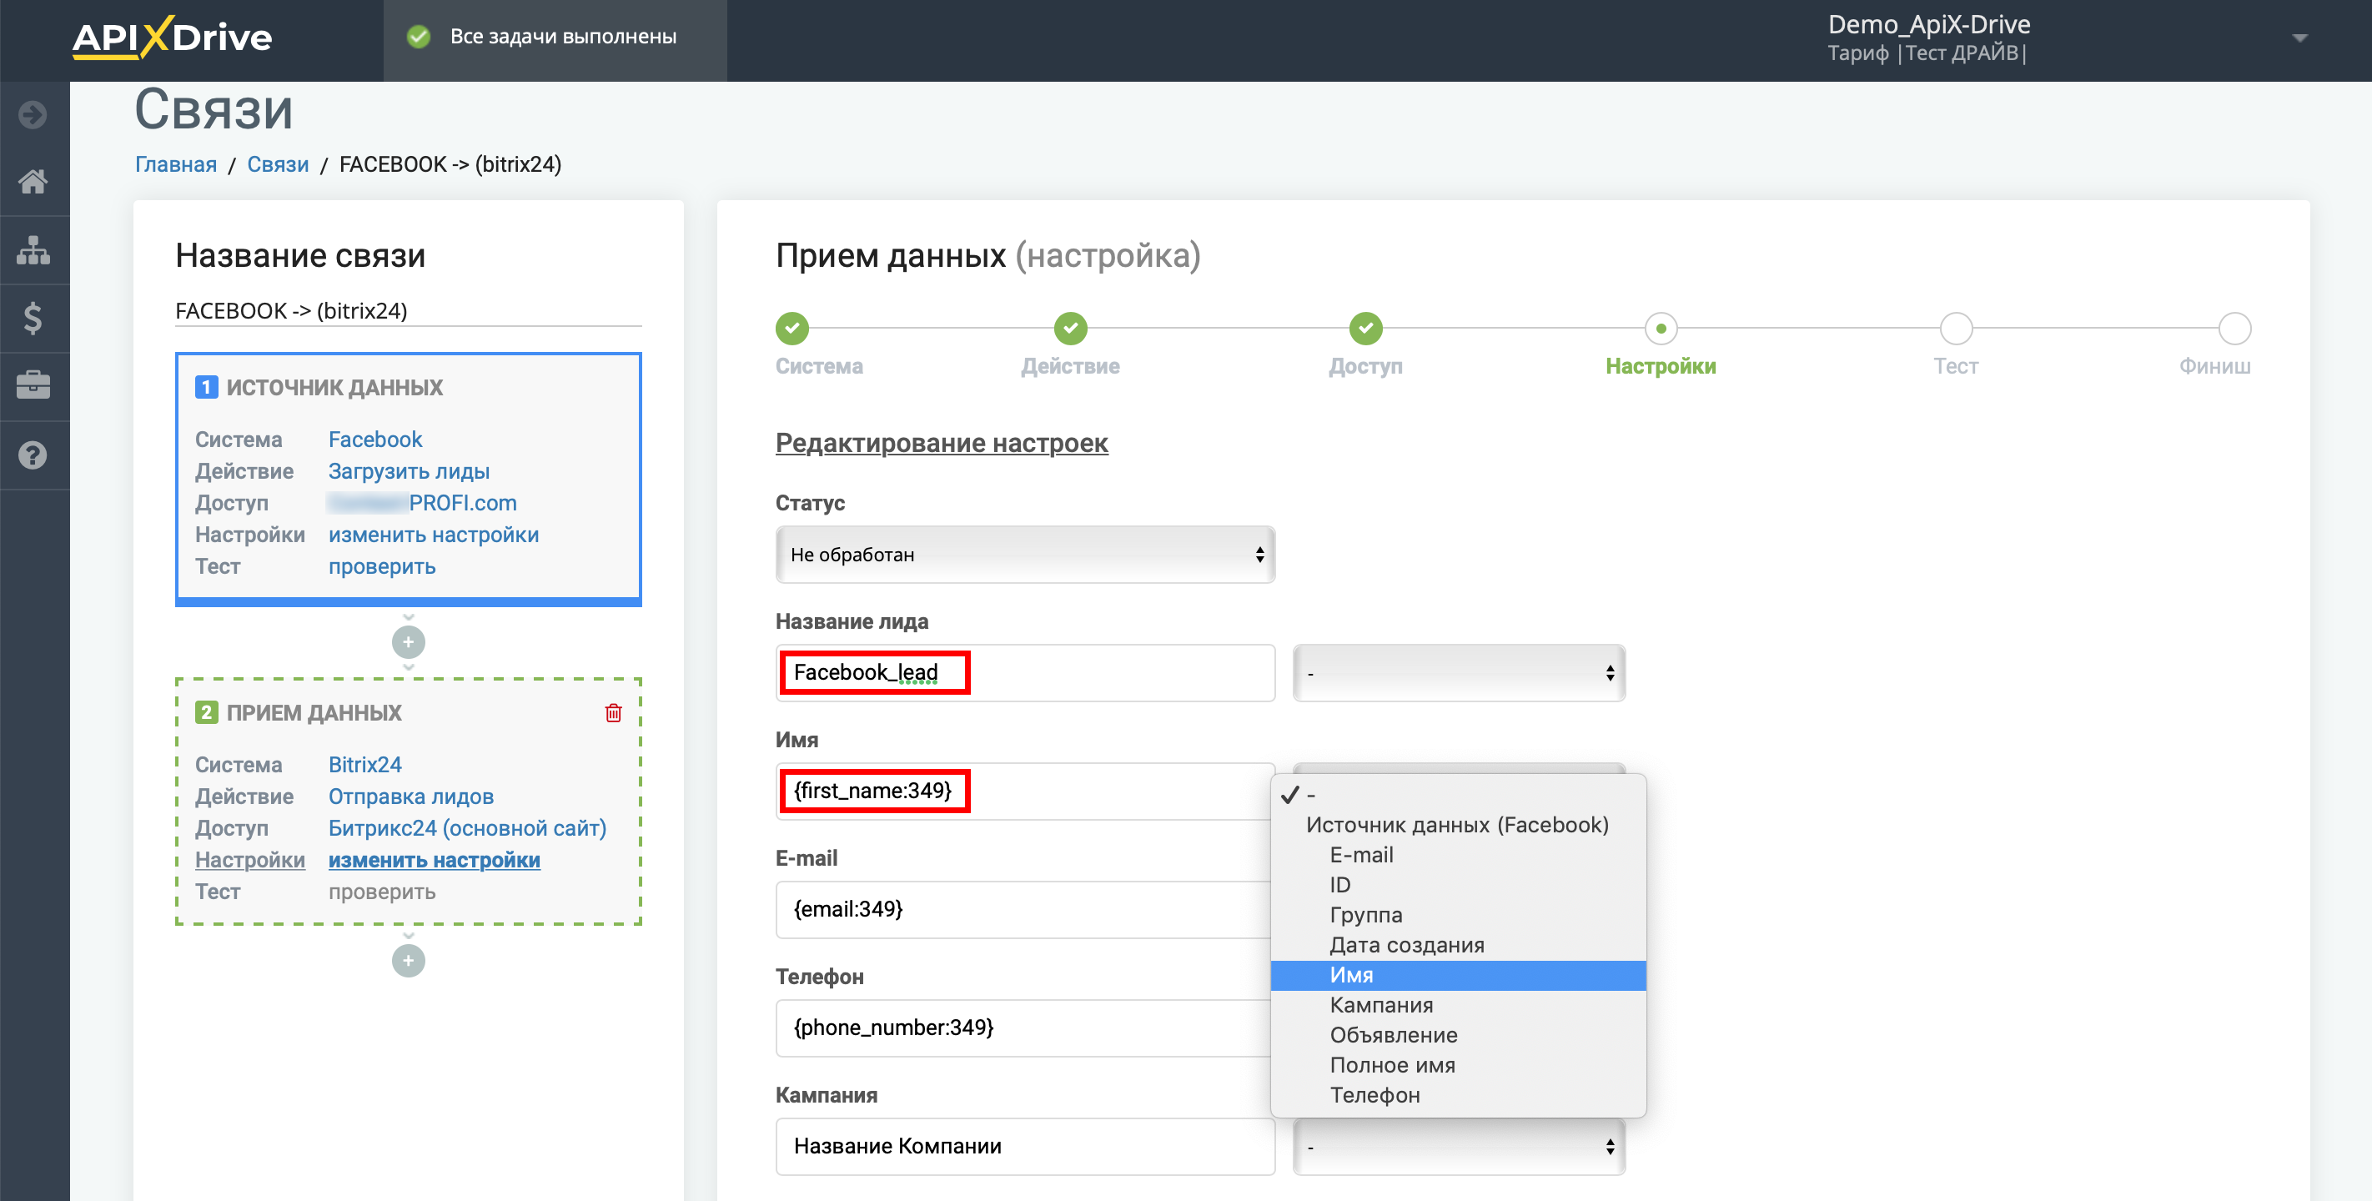Click the Система step checkmark circle
This screenshot has width=2372, height=1201.
[x=792, y=328]
